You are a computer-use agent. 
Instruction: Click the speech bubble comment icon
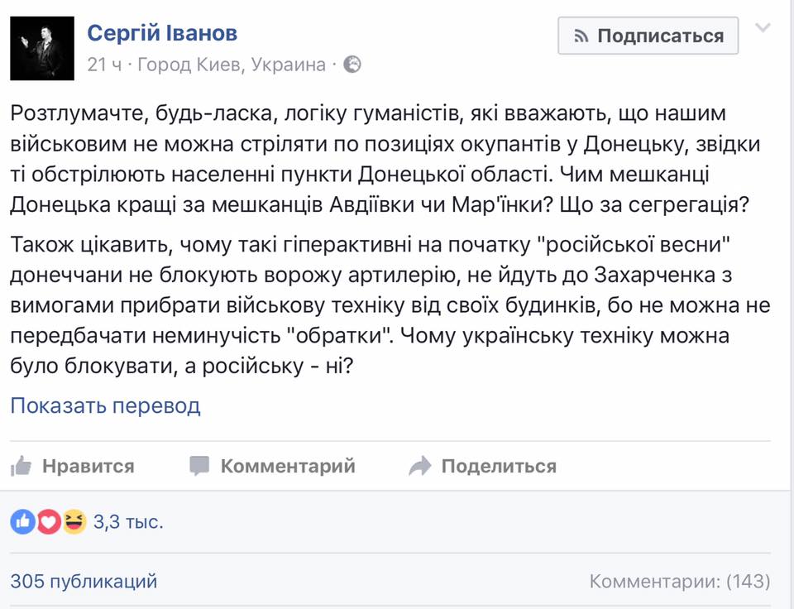(x=199, y=466)
